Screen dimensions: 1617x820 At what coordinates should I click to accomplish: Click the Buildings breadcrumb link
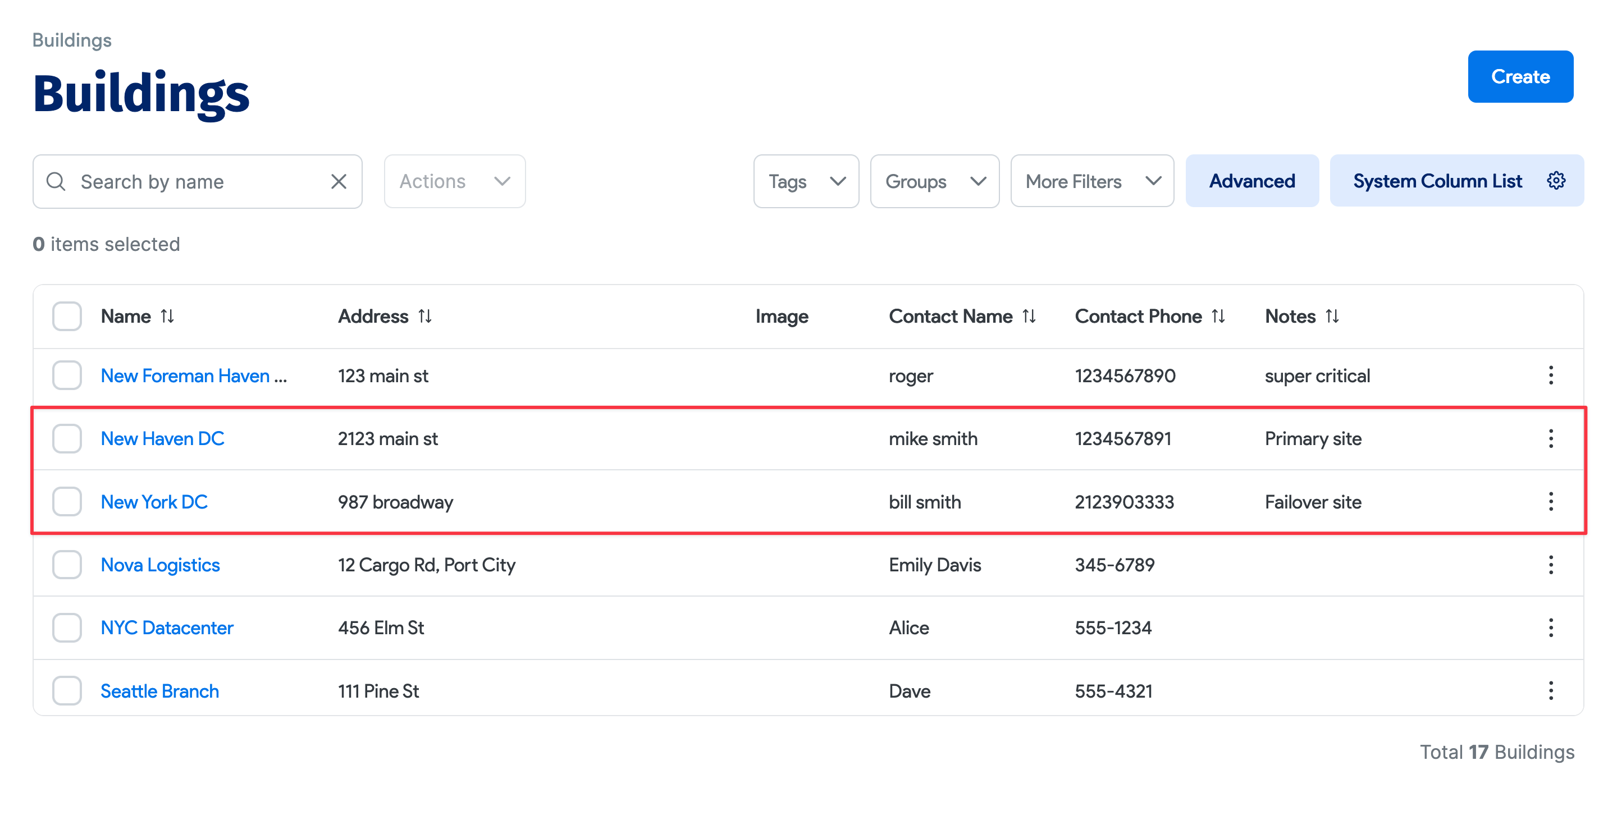(71, 39)
